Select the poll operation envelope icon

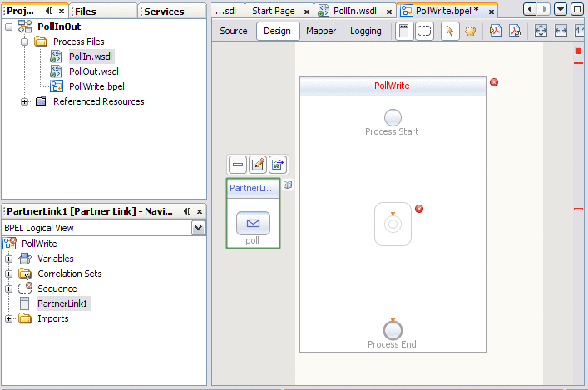point(253,224)
